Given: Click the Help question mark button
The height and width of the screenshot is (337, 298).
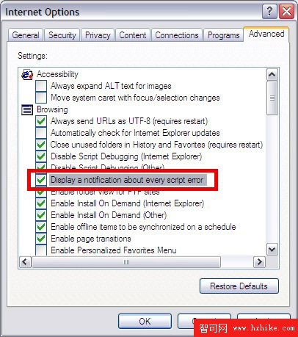Looking at the screenshot, I should click(269, 11).
